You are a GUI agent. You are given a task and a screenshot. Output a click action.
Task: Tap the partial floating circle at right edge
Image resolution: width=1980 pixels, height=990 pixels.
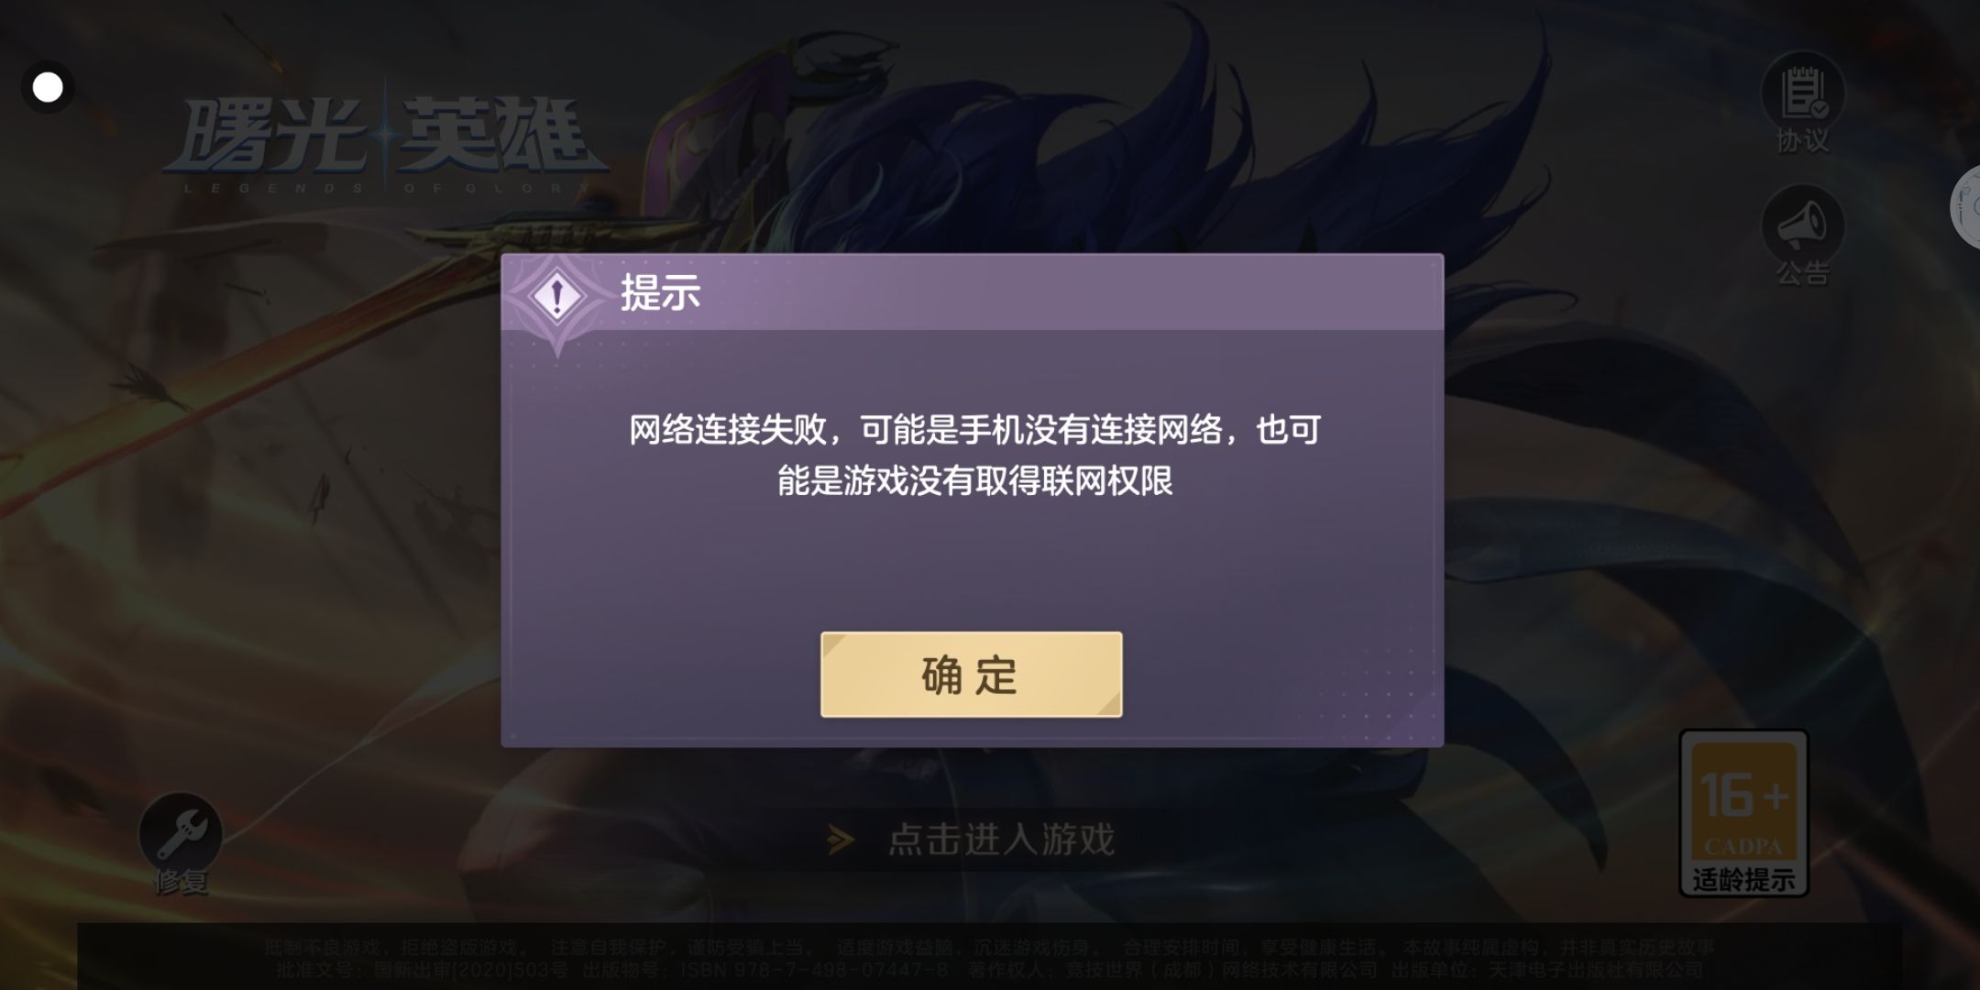(x=1965, y=207)
